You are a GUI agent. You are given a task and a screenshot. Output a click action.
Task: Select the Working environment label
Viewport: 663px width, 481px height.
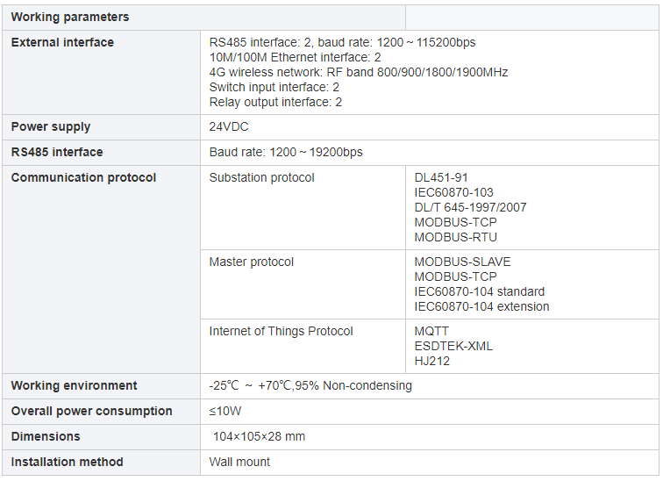(74, 386)
